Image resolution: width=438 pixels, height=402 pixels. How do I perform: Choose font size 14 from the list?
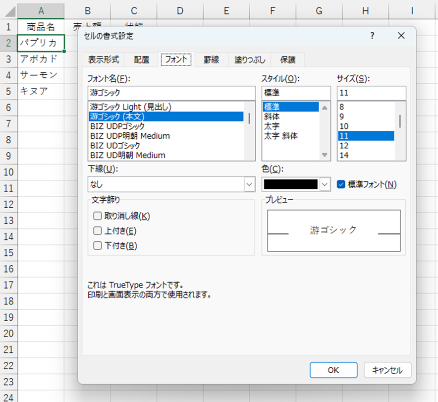pyautogui.click(x=344, y=155)
